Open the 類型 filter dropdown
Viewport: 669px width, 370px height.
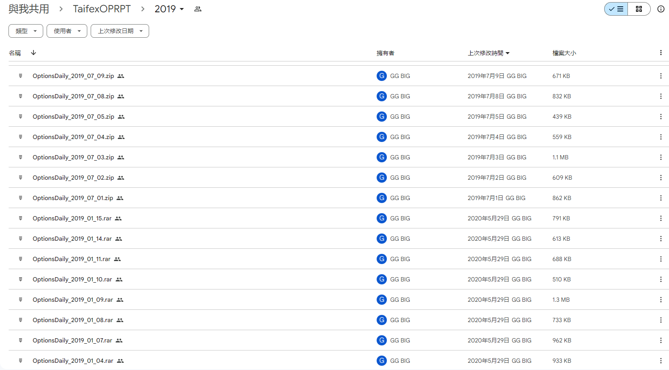coord(26,31)
